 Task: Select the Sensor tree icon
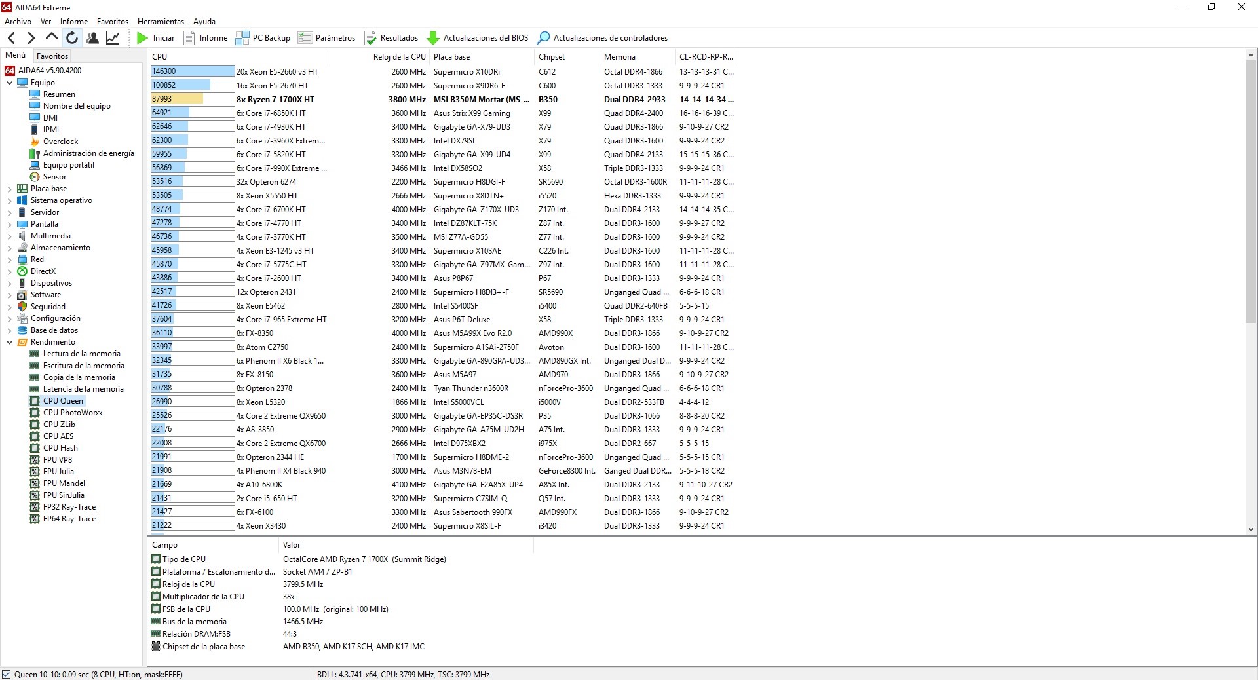click(35, 177)
